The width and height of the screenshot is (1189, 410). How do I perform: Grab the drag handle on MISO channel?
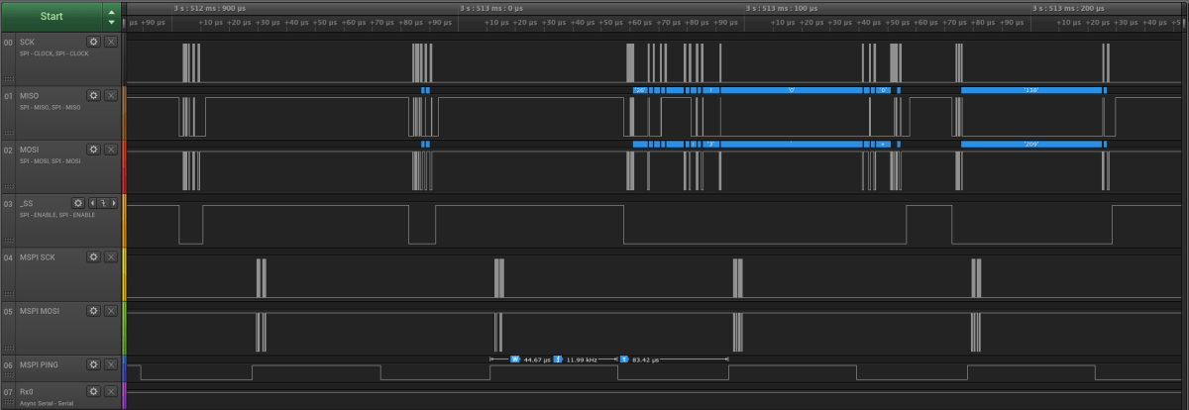9,133
